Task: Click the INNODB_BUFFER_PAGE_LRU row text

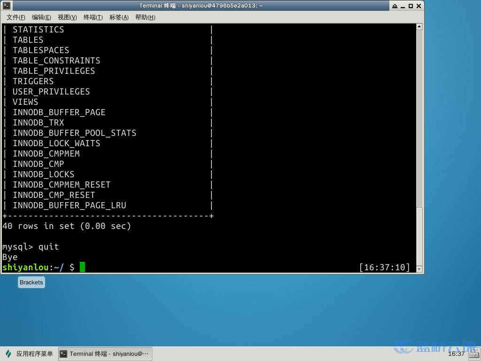Action: coord(70,205)
